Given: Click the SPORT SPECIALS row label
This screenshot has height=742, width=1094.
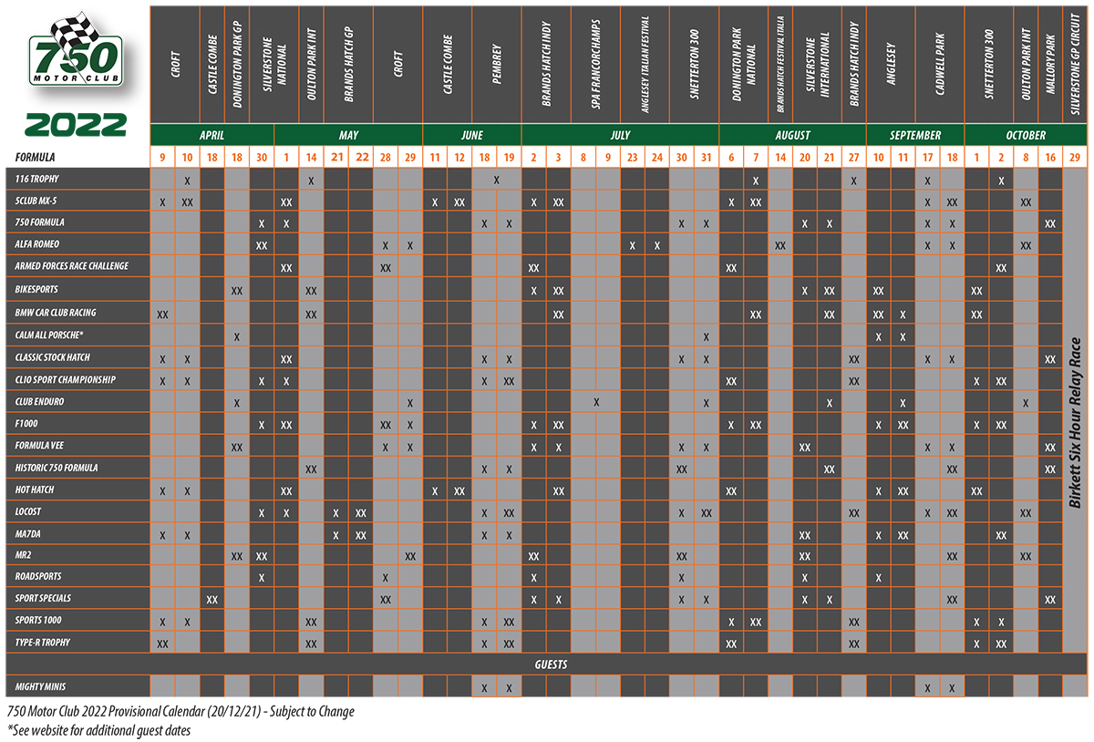Looking at the screenshot, I should (x=43, y=599).
